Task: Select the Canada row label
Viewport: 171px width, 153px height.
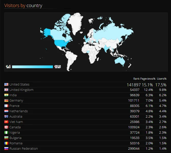Action: point(15,127)
